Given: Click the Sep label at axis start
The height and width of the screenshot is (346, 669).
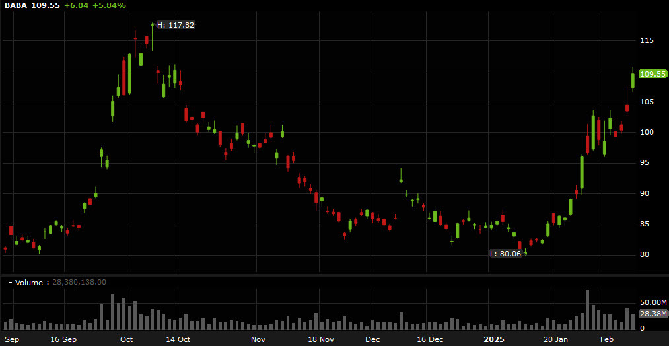Looking at the screenshot, I should 12,339.
